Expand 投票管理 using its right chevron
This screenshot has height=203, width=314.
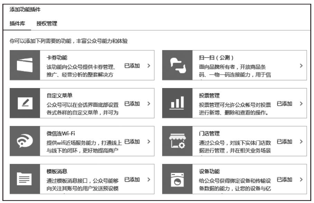[301, 104]
